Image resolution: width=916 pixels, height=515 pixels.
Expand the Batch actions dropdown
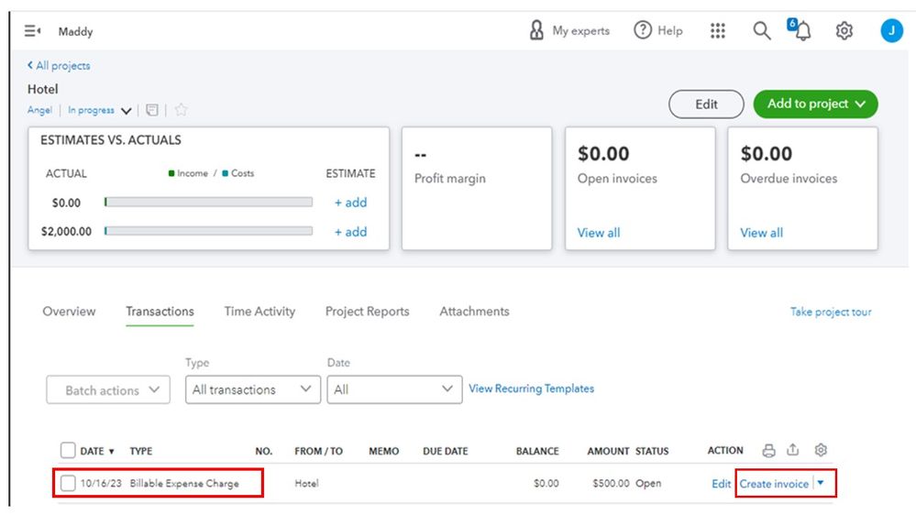coord(108,389)
